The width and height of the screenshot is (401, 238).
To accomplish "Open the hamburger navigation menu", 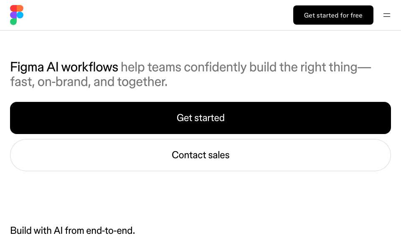I will tap(387, 15).
